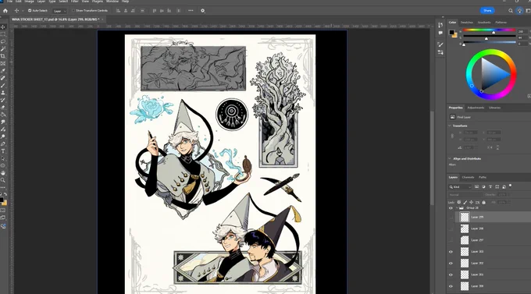
Task: Select the Crop tool
Action: (x=3, y=56)
